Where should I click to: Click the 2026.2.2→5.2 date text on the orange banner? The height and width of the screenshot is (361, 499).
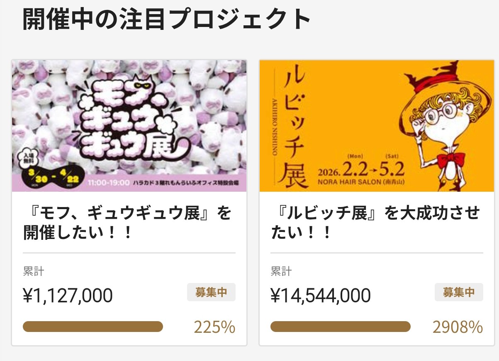click(362, 169)
